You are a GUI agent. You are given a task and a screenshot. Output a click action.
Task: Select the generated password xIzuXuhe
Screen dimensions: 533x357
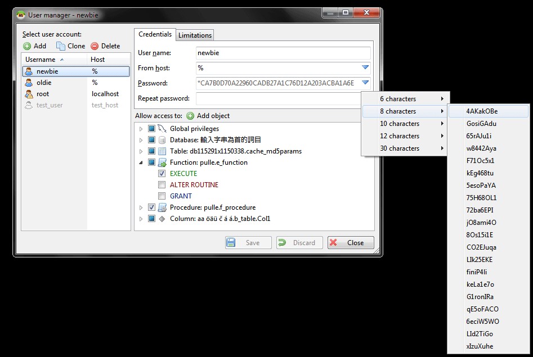489,346
